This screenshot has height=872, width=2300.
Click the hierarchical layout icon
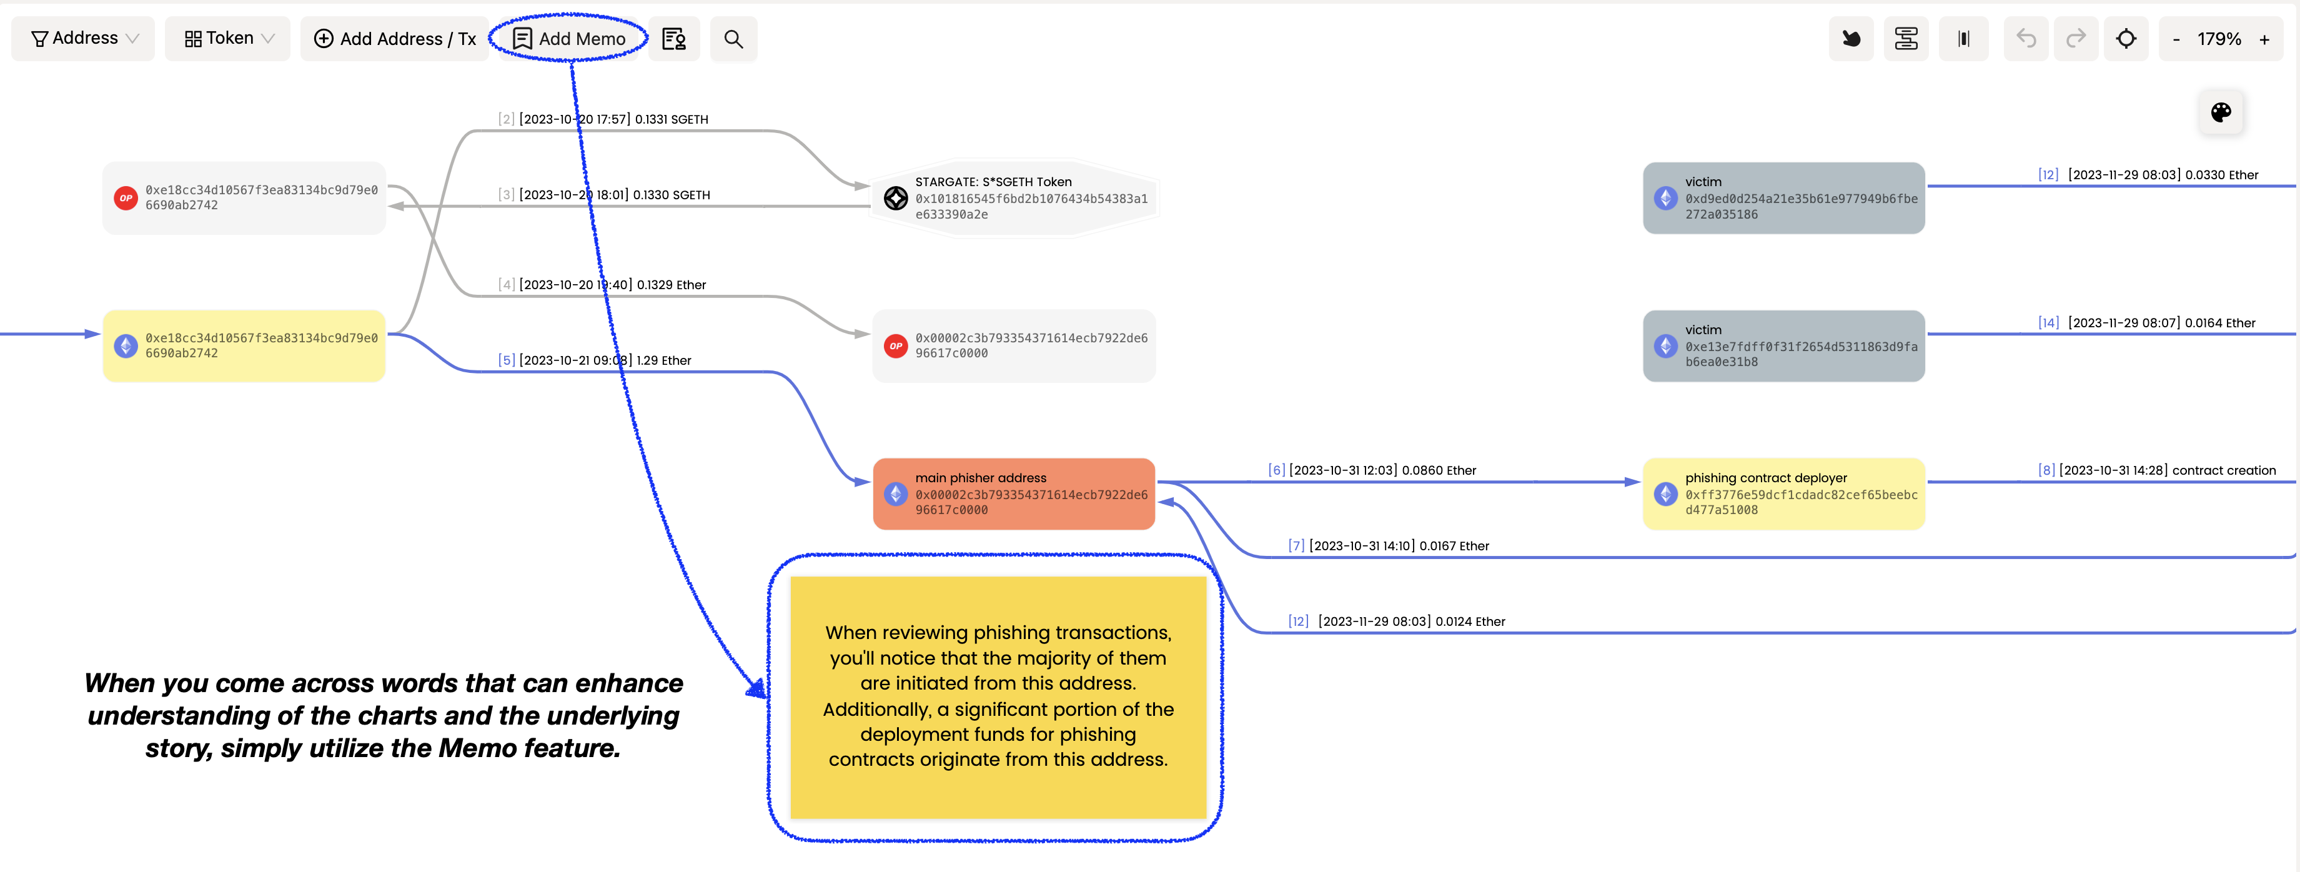(x=1905, y=38)
